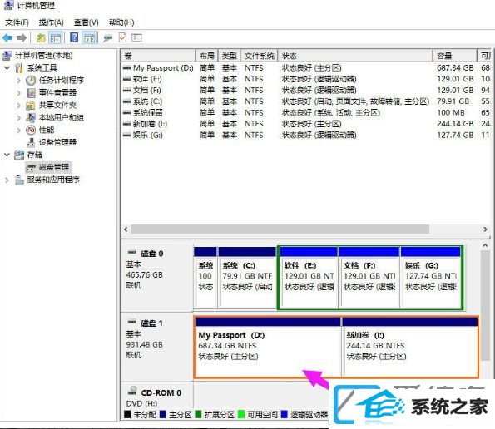Viewport: 495px width, 429px height.
Task: Toggle the show/hide console tree button
Action: pyautogui.click(x=56, y=38)
